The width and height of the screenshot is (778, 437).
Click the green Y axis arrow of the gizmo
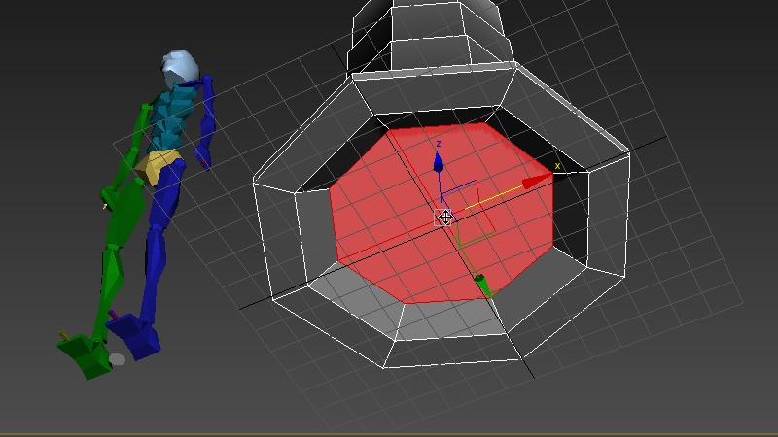click(x=482, y=286)
